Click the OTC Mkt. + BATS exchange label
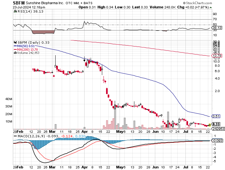The height and width of the screenshot is (170, 225). click(79, 3)
